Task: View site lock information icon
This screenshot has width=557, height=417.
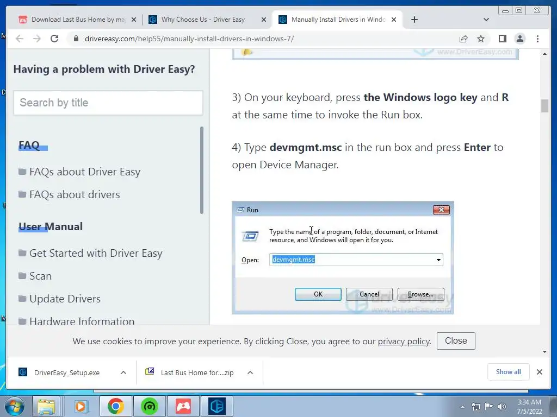Action: [x=76, y=39]
